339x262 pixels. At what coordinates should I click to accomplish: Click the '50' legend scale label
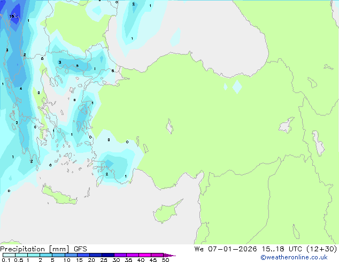pos(165,260)
